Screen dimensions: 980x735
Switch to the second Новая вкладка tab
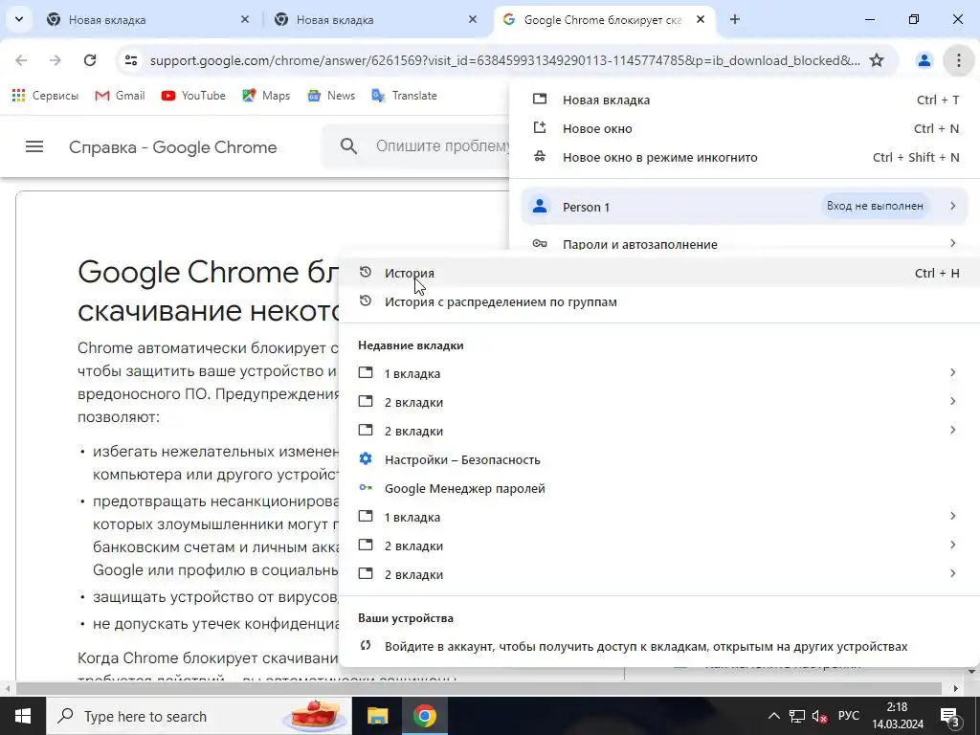tap(375, 20)
